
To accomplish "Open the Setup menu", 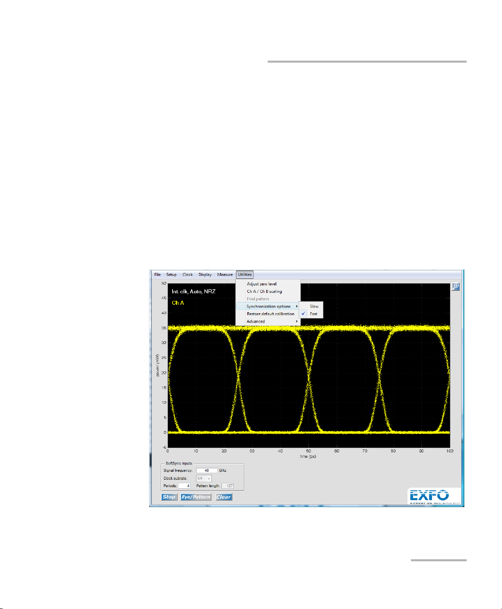I will (171, 274).
